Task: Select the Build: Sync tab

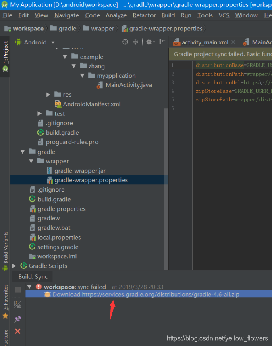Action: [33, 277]
